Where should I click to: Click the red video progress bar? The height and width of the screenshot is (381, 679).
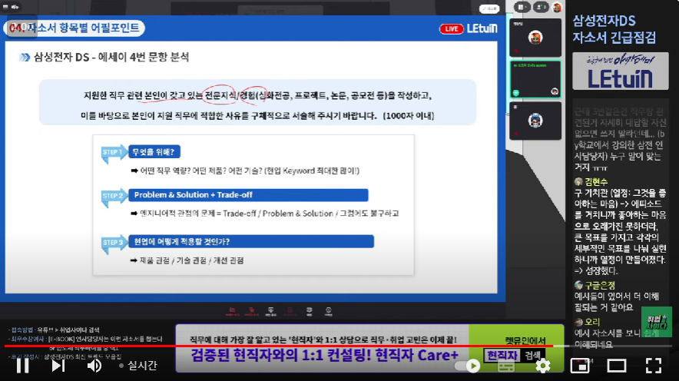pyautogui.click(x=279, y=346)
